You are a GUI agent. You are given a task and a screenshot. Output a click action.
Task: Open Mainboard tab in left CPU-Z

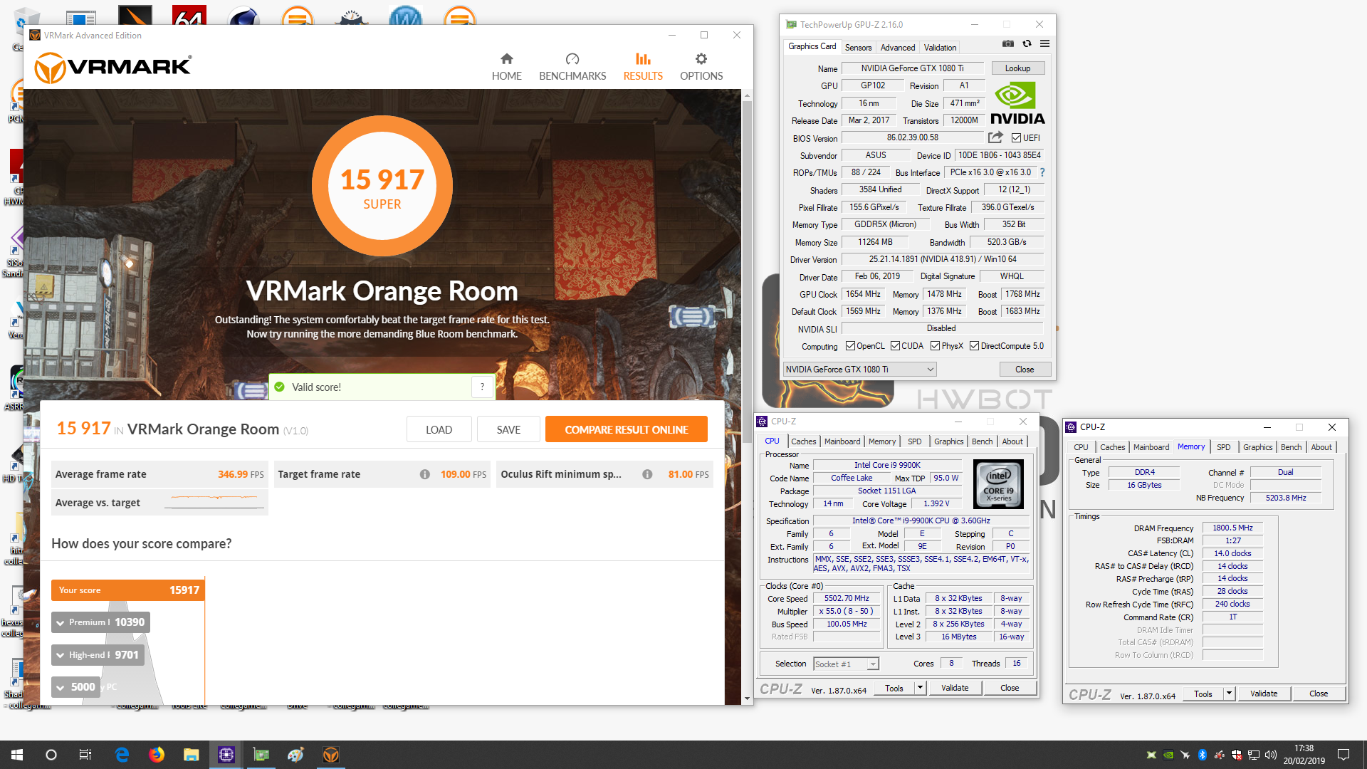842,441
